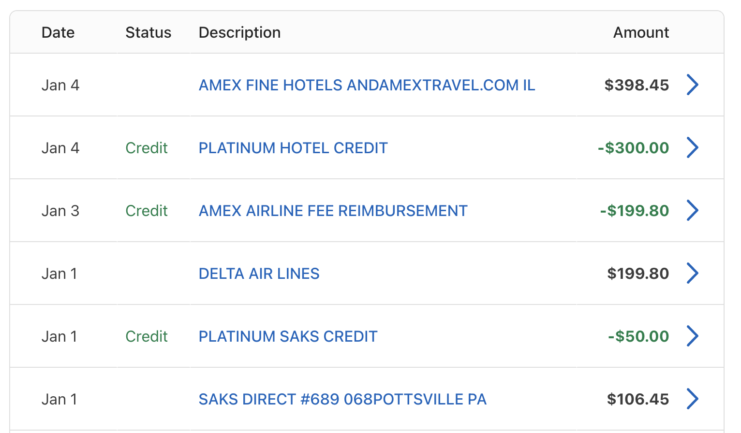Select the DELTA AIR LINES transaction
This screenshot has height=433, width=741.
click(x=259, y=273)
